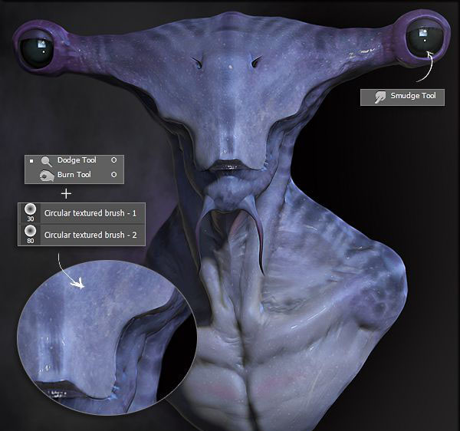Viewport: 460px width, 431px height.
Task: Click the O shortcut letter beside Dodge Tool
Action: [113, 160]
